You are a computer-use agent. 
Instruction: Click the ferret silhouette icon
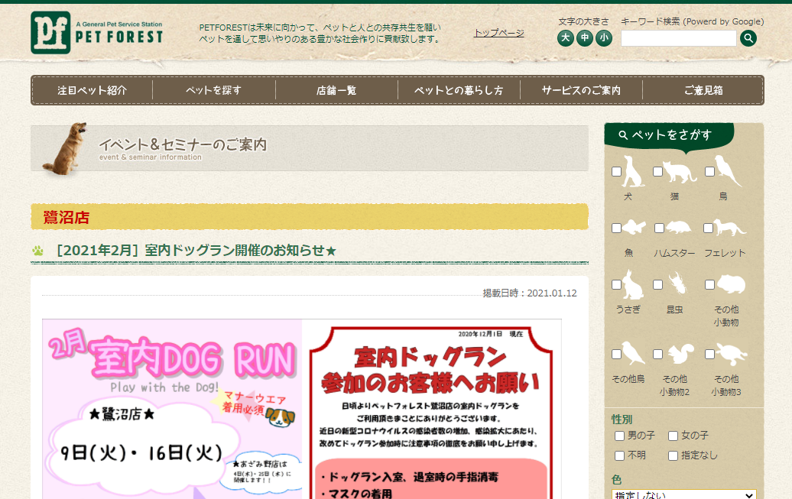click(729, 227)
